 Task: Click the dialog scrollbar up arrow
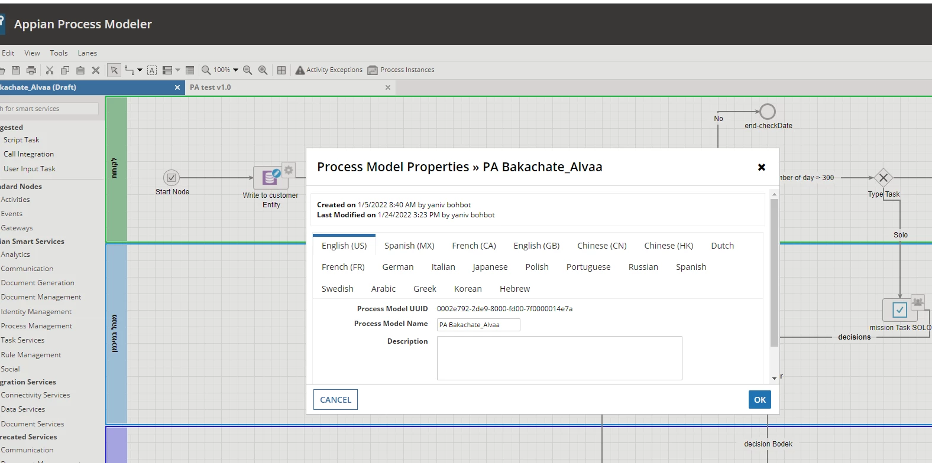774,194
